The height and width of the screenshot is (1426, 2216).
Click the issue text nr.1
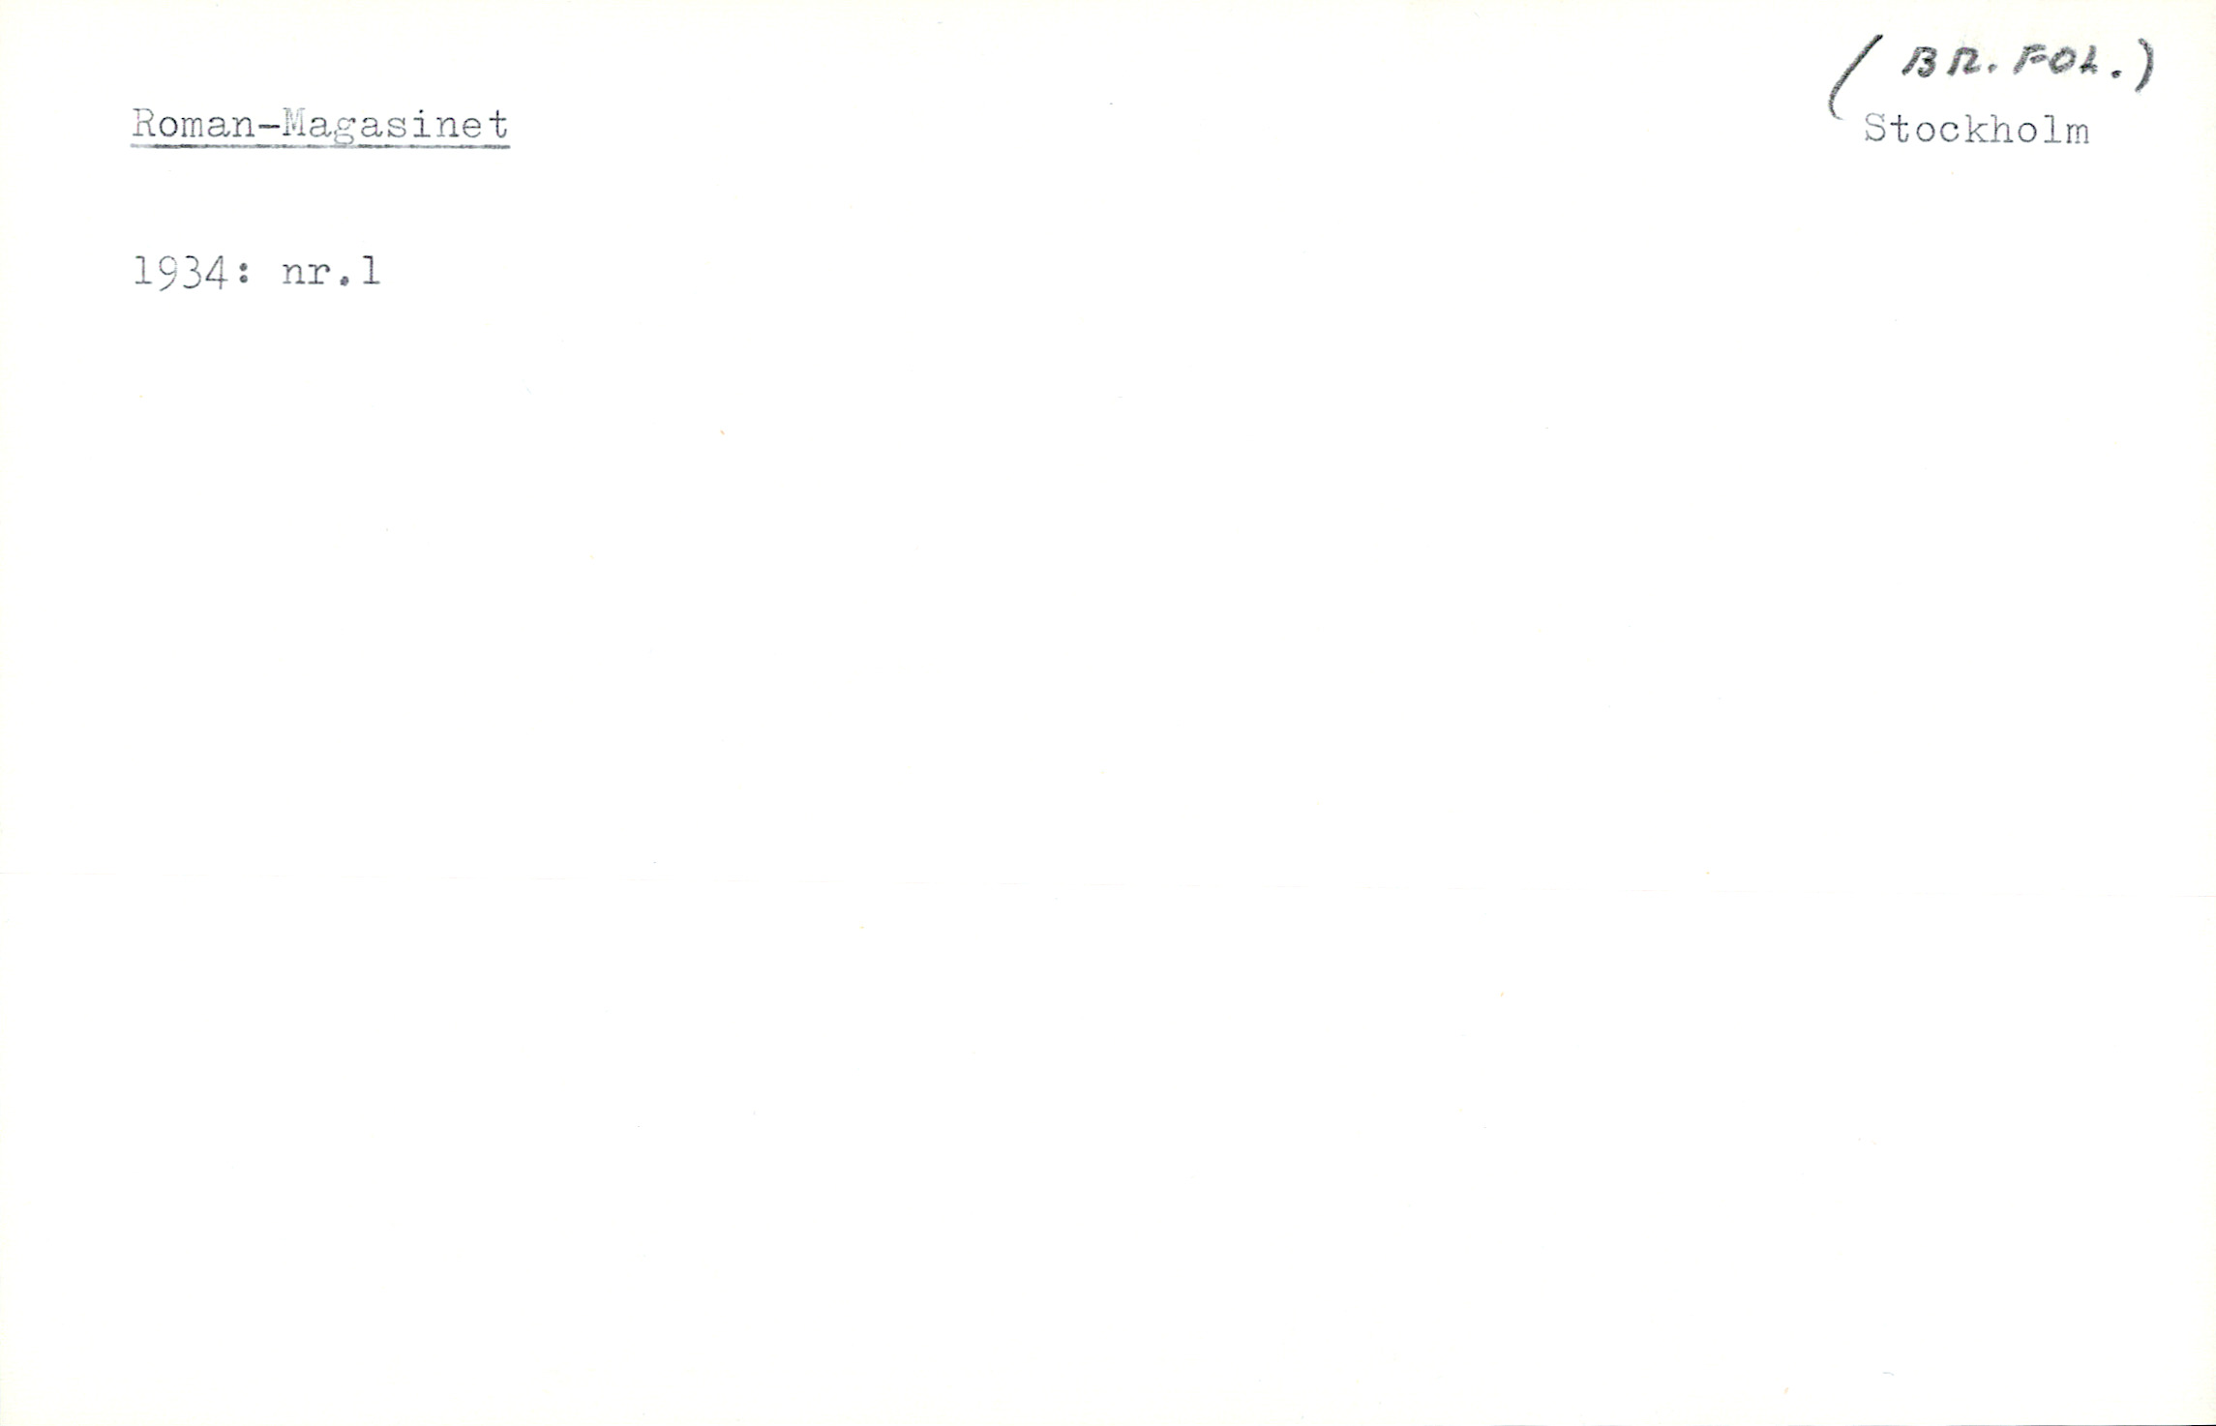(331, 272)
